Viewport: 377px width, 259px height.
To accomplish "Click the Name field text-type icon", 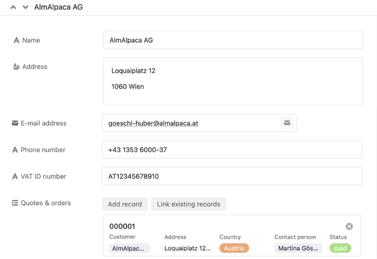I will point(16,40).
